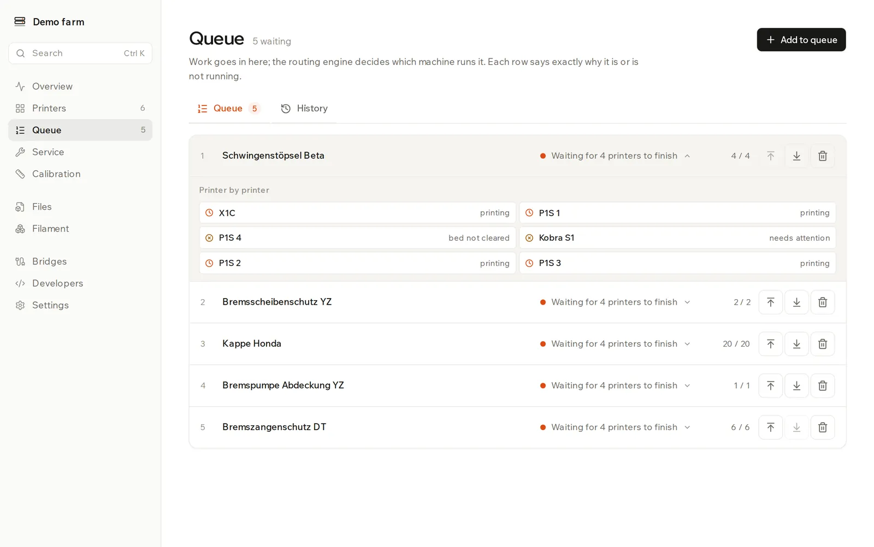874x547 pixels.
Task: Move Bremszangenschutz DT up in queue
Action: pos(771,427)
